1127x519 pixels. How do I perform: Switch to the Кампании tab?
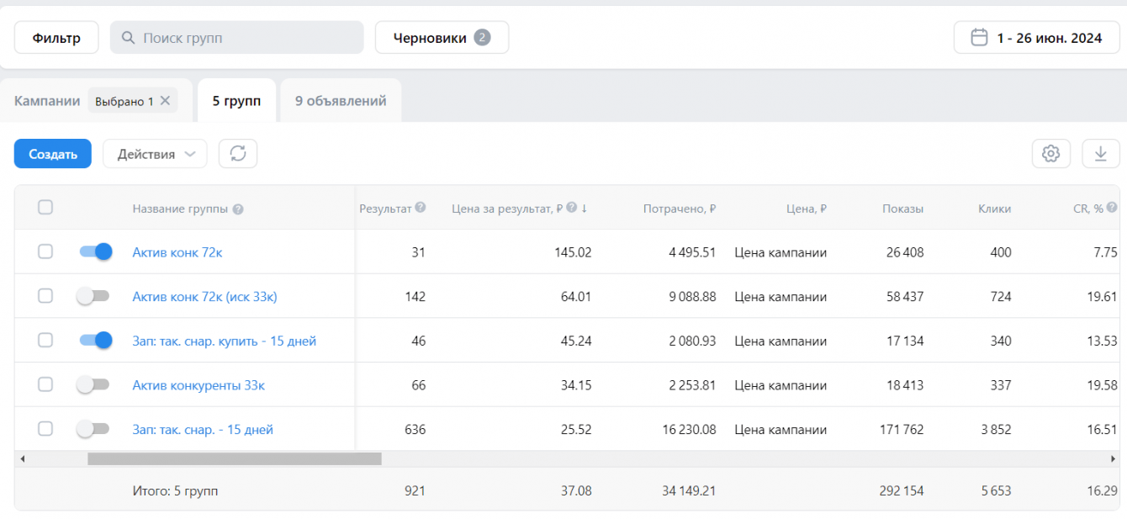47,101
